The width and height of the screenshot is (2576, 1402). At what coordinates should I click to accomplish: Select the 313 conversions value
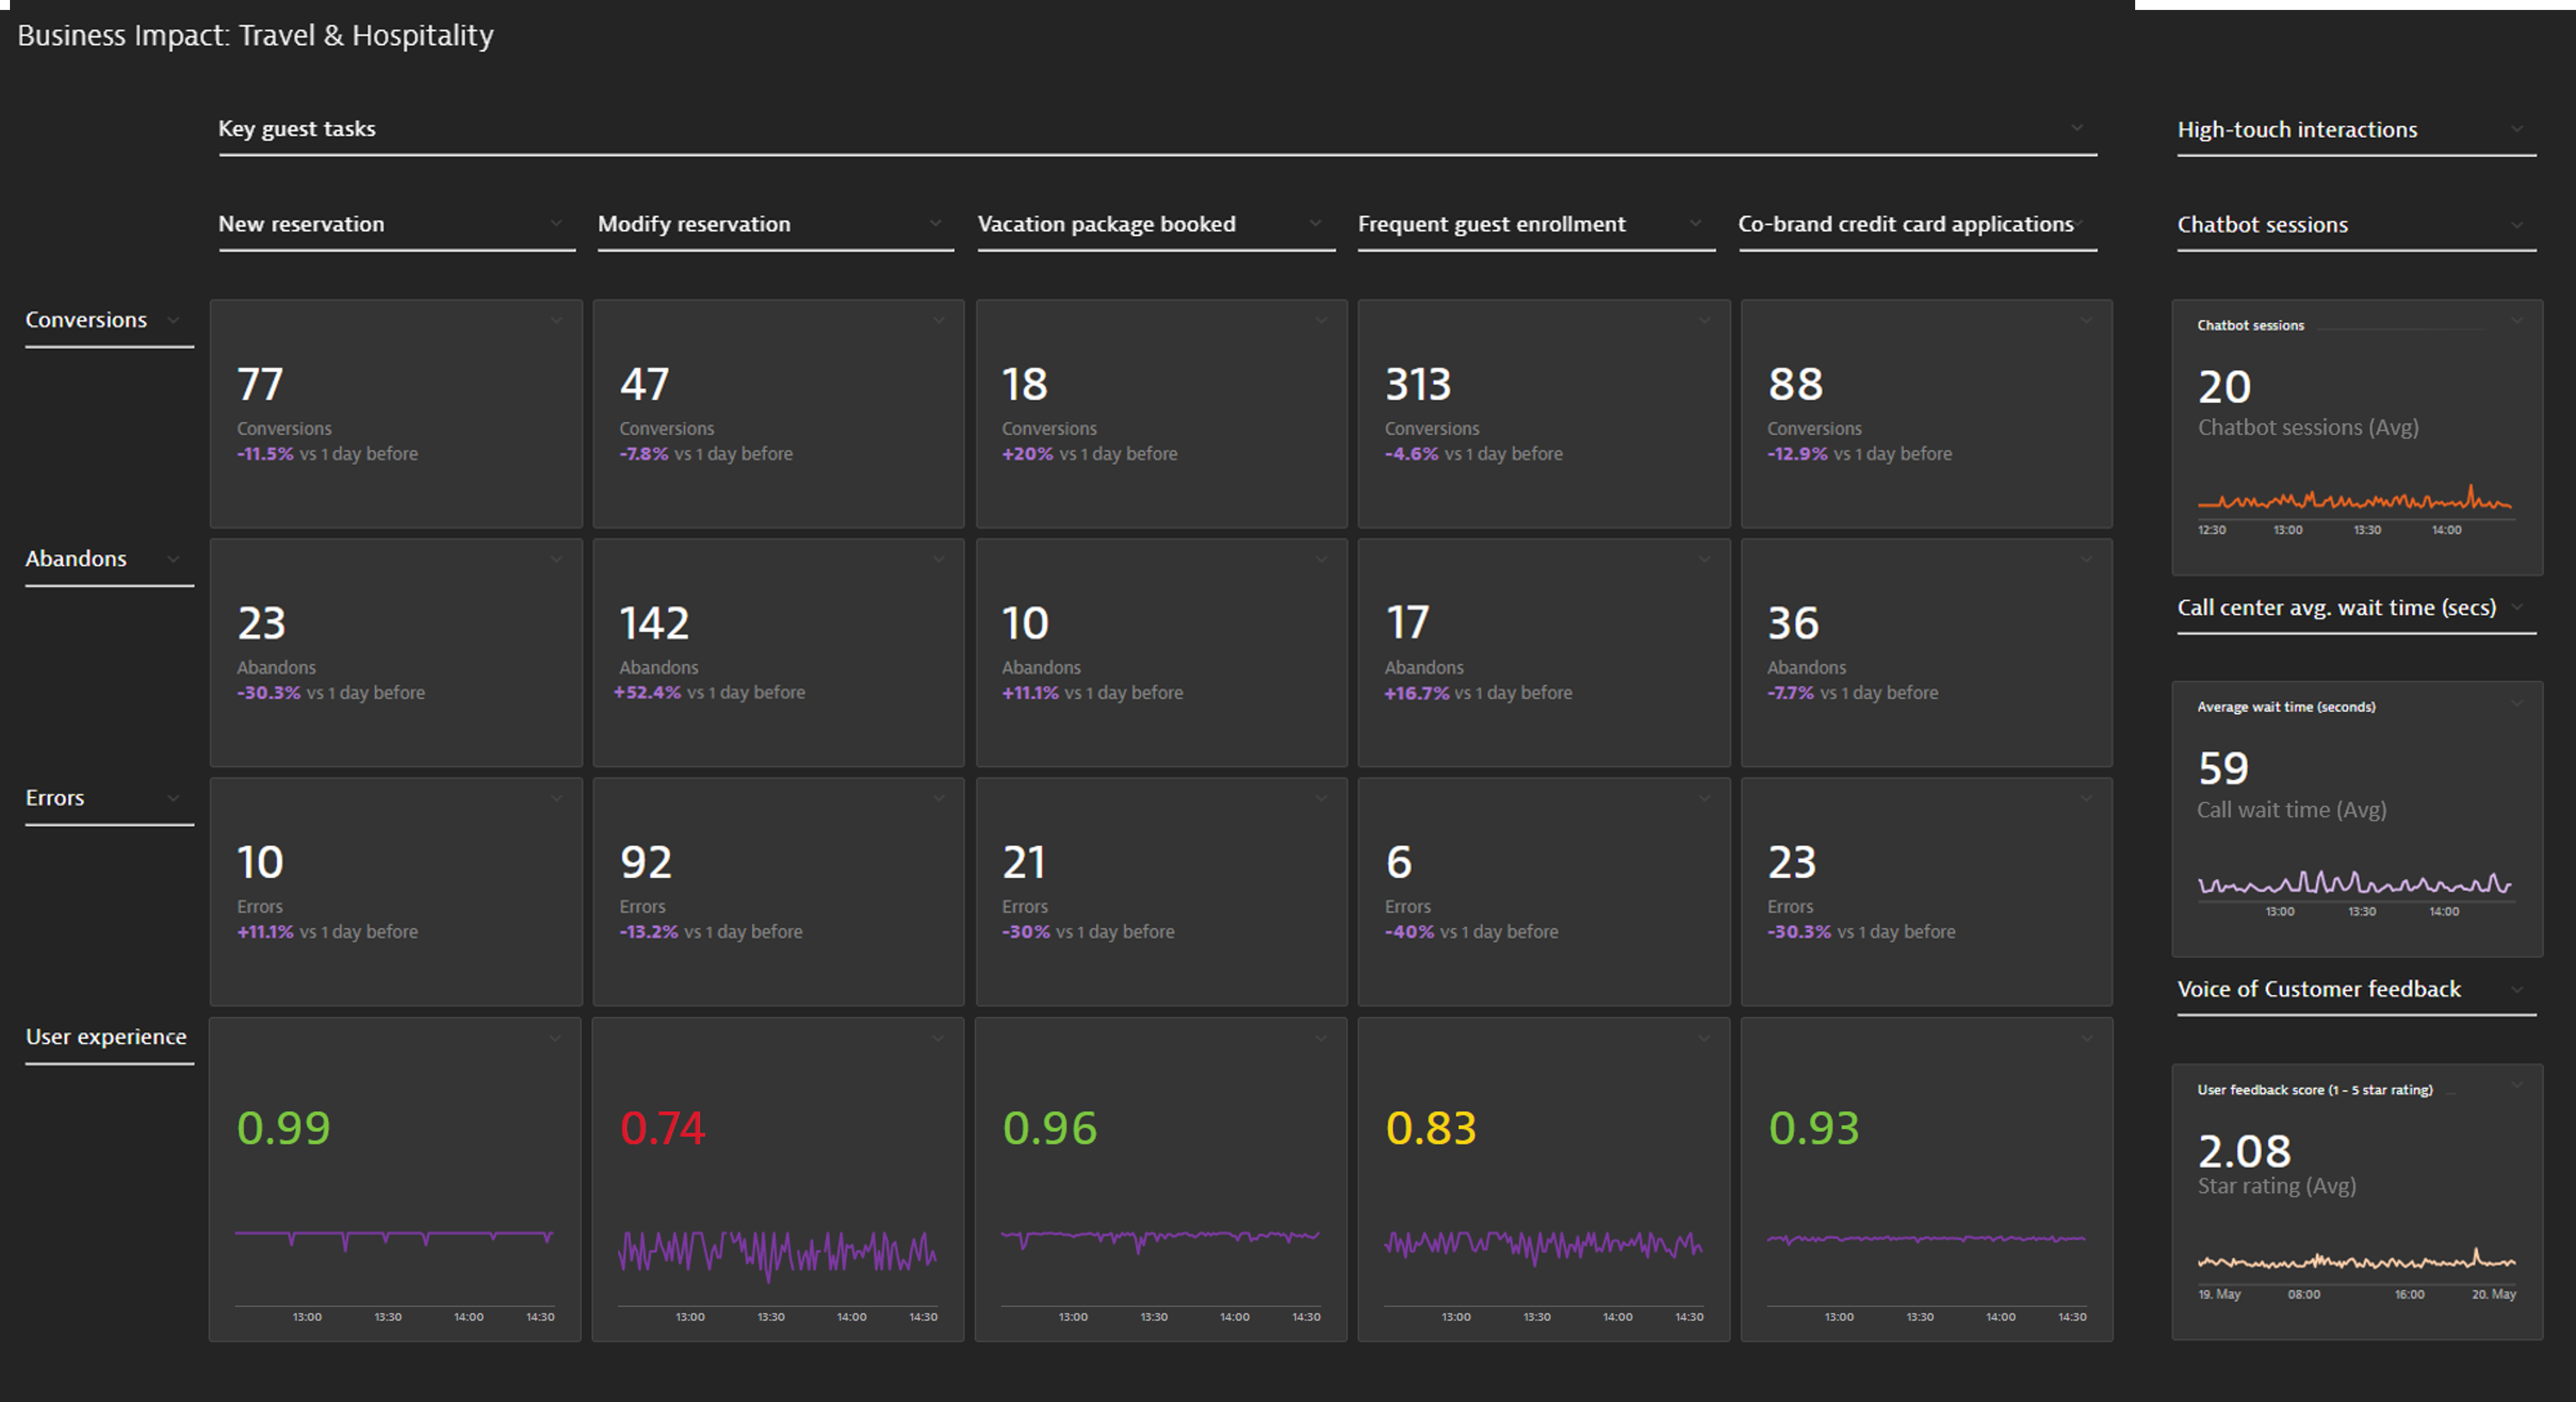coord(1417,384)
